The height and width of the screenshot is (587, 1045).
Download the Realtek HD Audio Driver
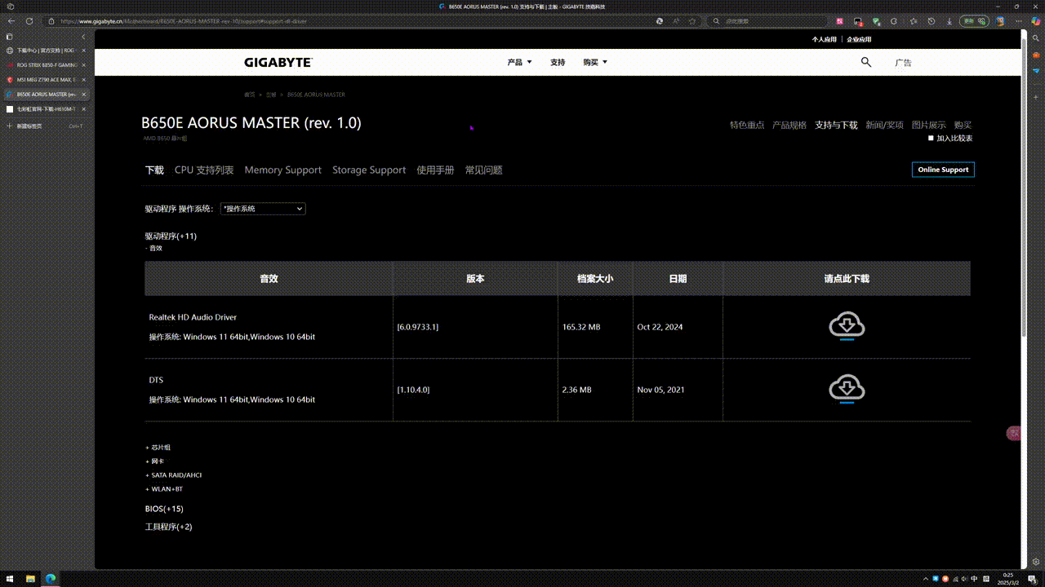(x=847, y=326)
